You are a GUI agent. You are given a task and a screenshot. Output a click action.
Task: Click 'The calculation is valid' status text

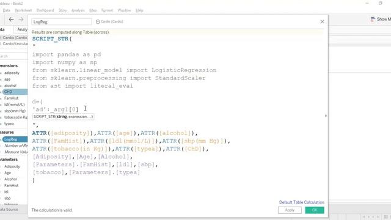coord(52,210)
